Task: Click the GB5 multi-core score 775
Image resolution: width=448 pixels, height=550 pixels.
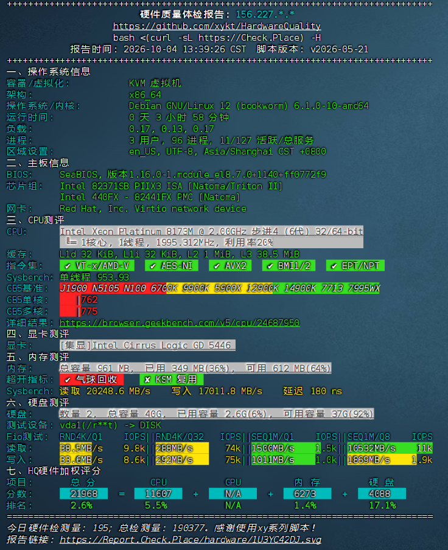Action: click(89, 311)
